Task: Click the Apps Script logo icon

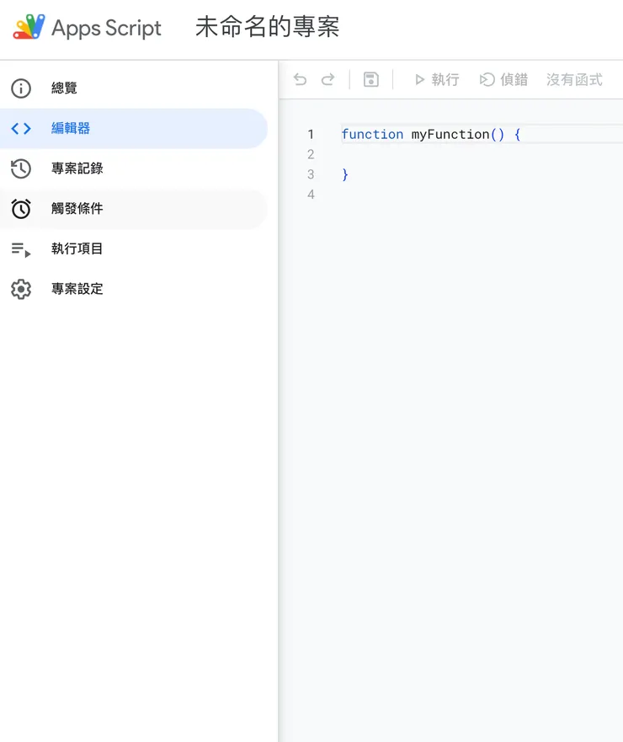Action: [x=29, y=26]
